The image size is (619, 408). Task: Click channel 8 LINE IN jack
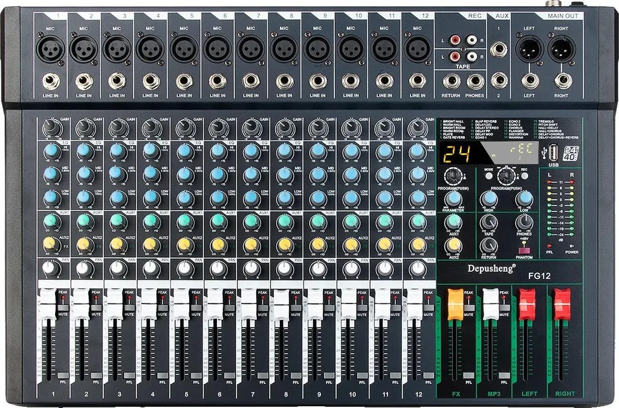pos(284,82)
